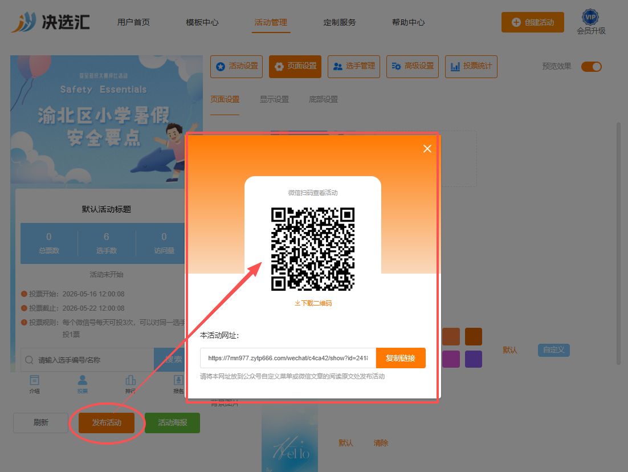628x472 pixels.
Task: Select the magenta color swatch
Action: pos(451,359)
